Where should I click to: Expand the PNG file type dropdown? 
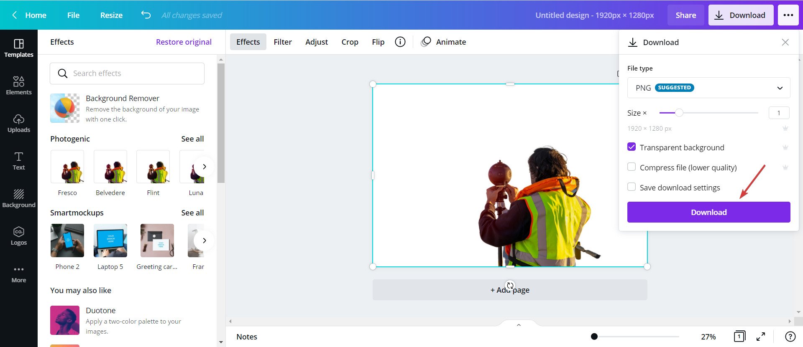pos(708,88)
